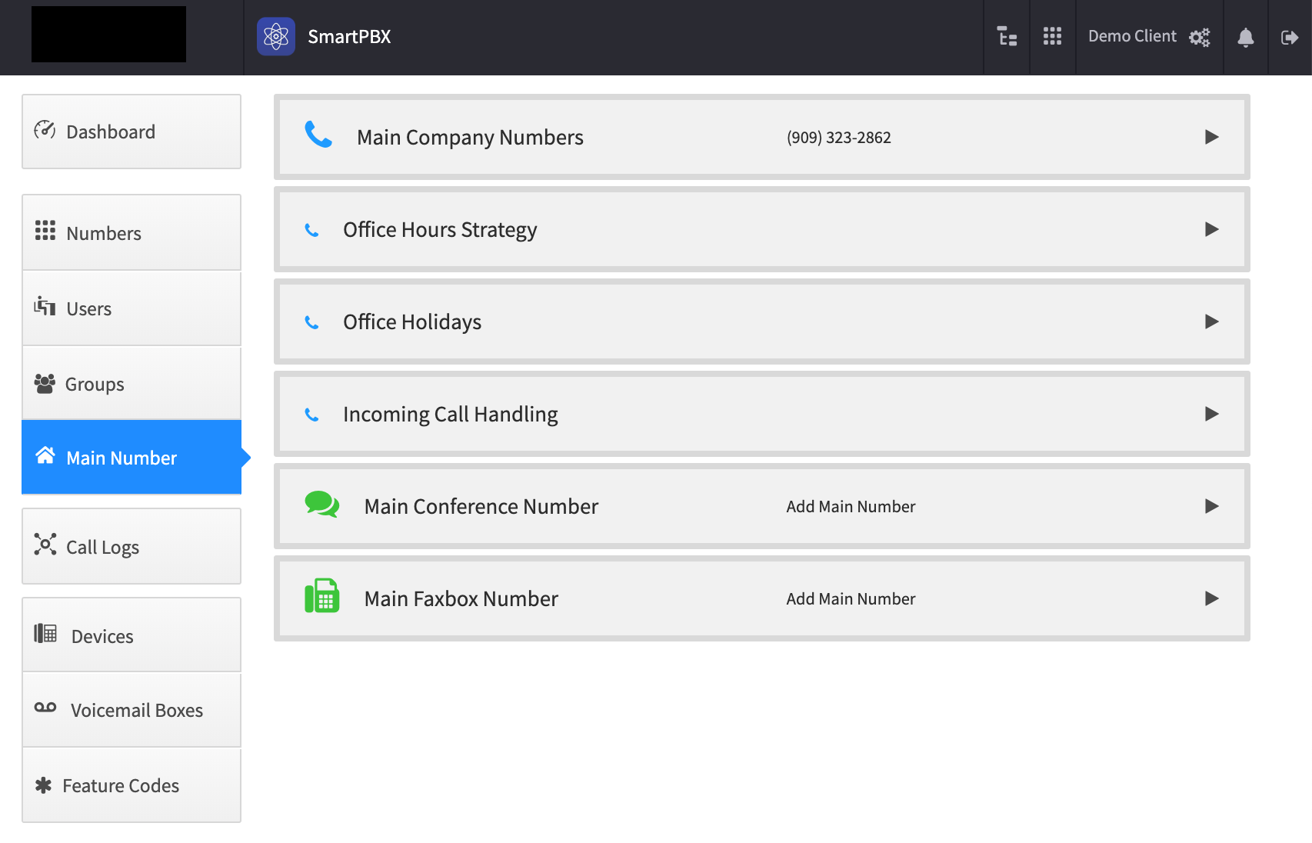Expand Main Faxbox Number arrow
This screenshot has width=1312, height=843.
click(1212, 598)
